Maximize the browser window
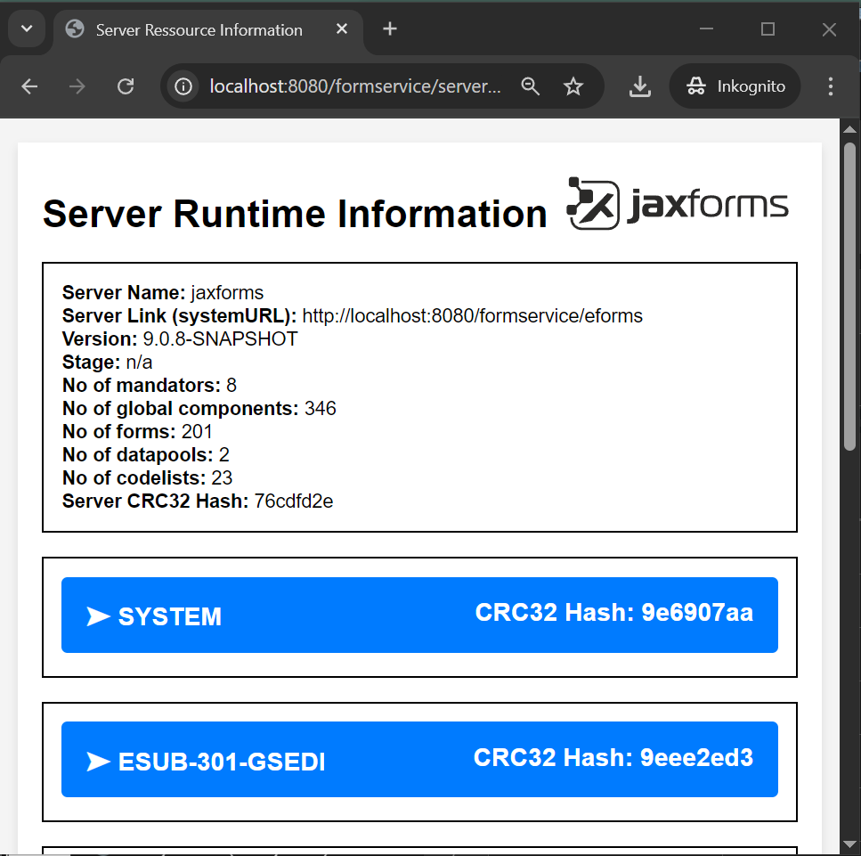861x856 pixels. [x=768, y=29]
